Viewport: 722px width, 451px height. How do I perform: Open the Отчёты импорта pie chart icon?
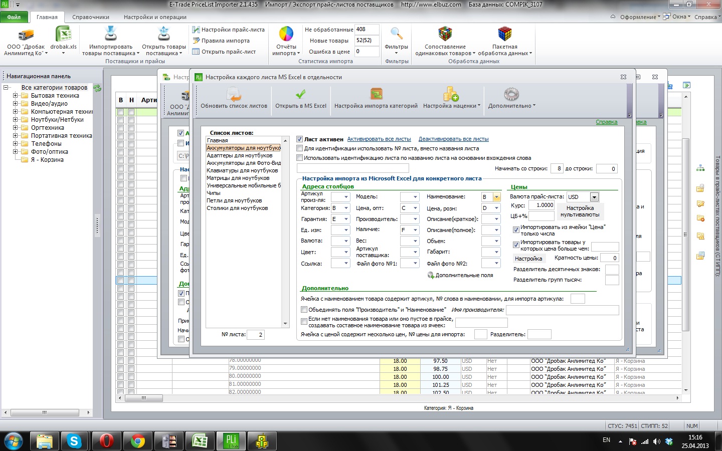(x=286, y=34)
